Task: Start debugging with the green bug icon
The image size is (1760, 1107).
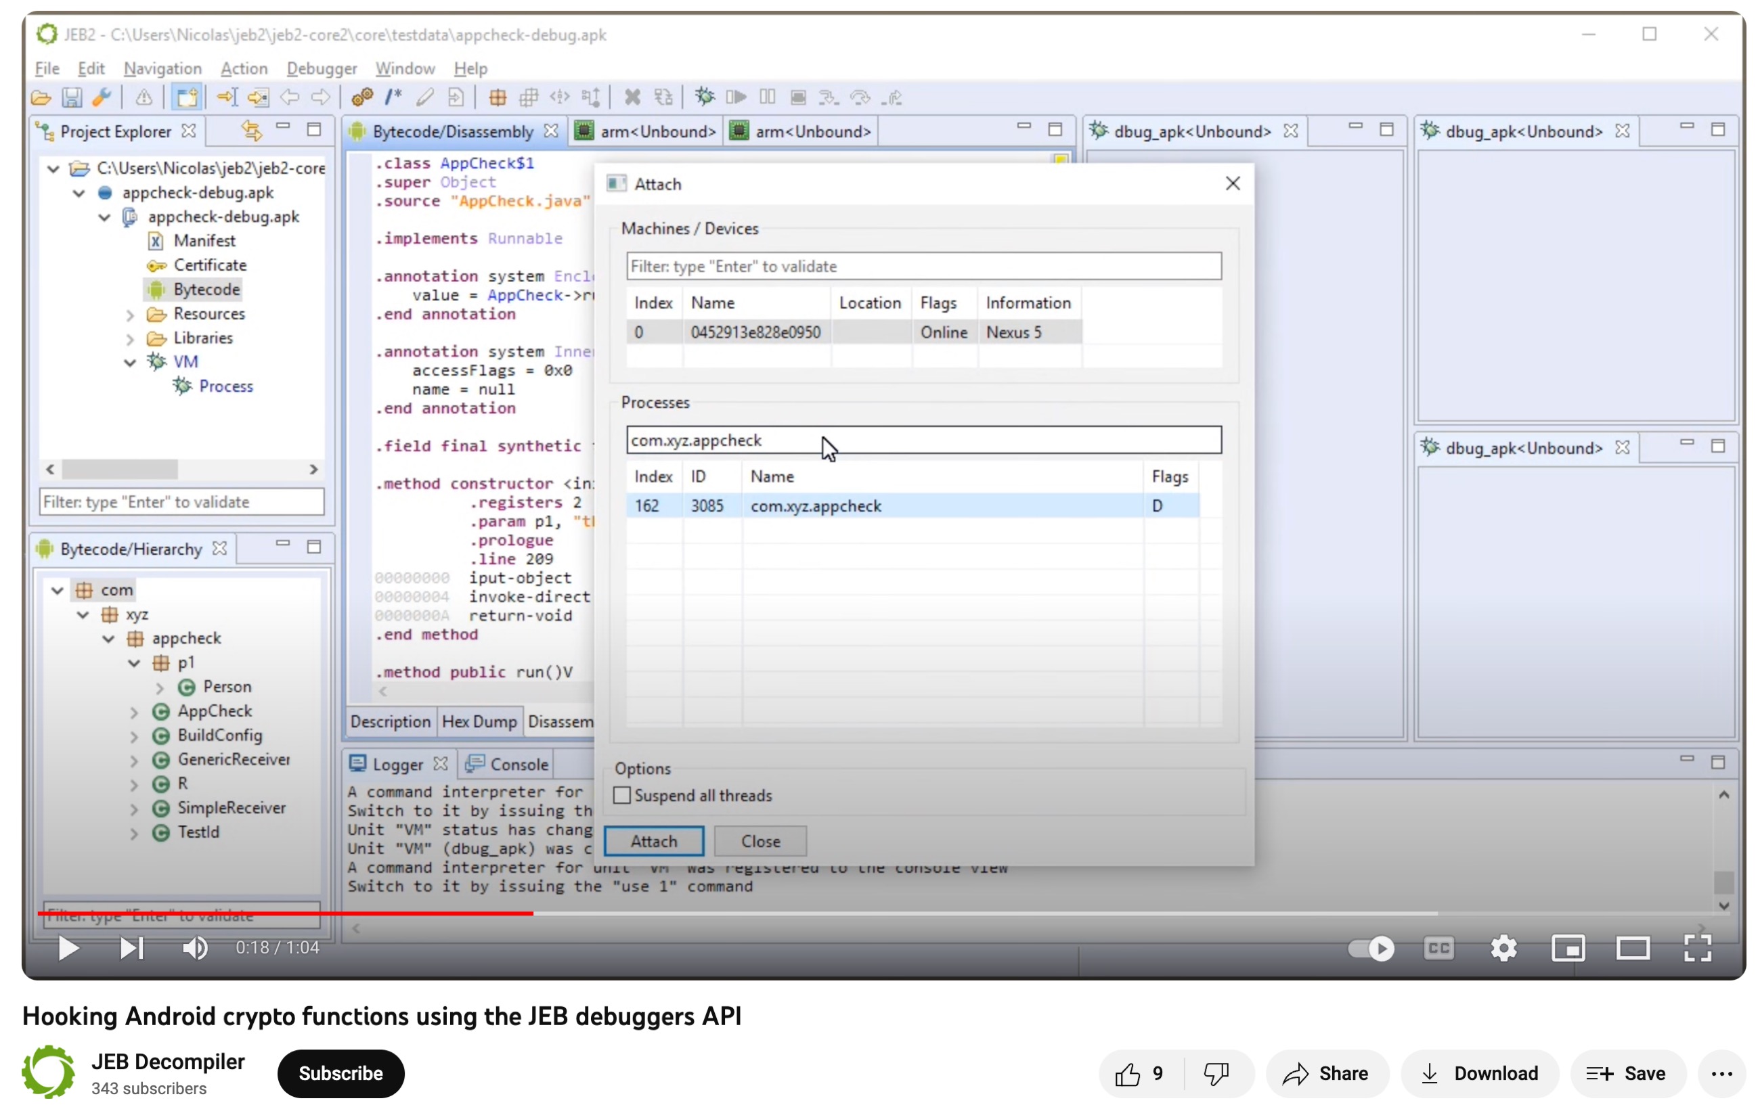Action: (x=705, y=97)
